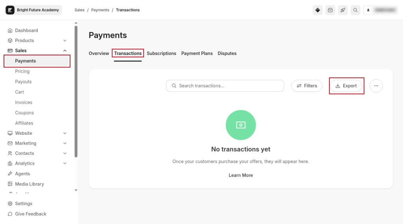
Task: Click the Settings gear icon
Action: pos(10,204)
